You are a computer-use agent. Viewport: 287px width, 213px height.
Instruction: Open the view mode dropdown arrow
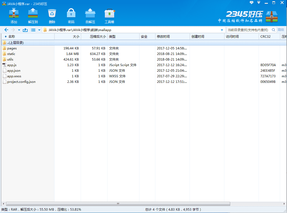click(39, 30)
